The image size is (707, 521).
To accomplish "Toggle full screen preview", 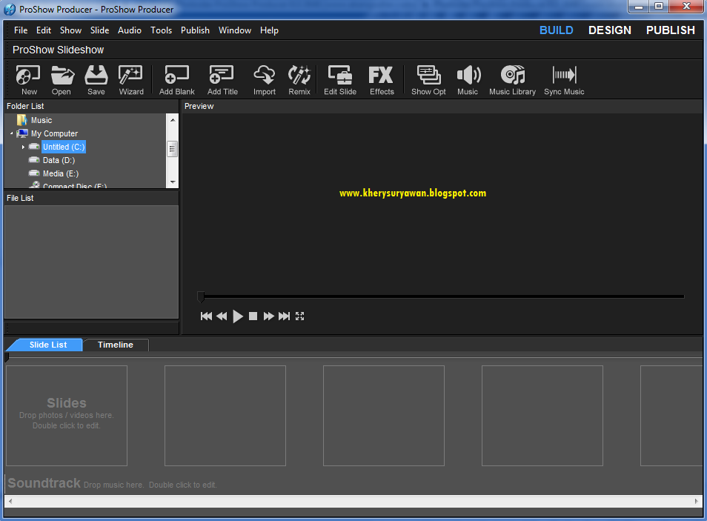I will (300, 316).
